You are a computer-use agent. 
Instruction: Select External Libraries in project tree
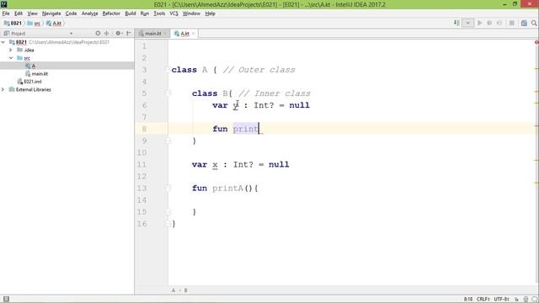coord(34,89)
